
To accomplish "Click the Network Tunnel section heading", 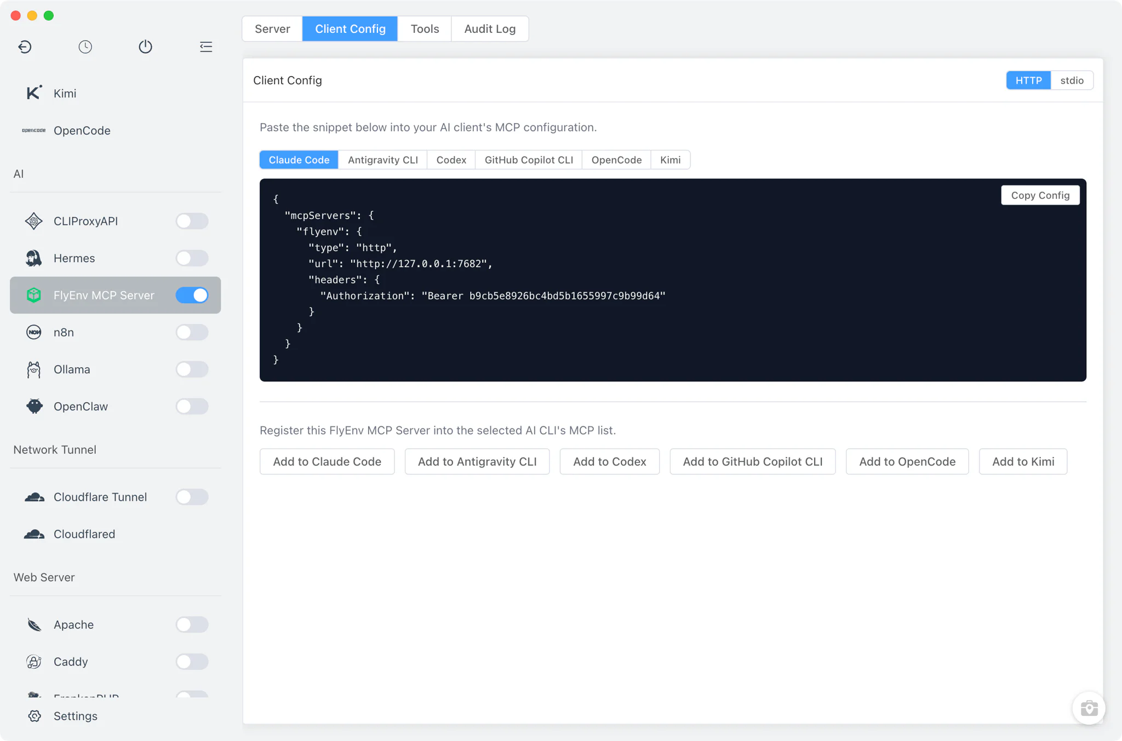I will click(x=55, y=449).
